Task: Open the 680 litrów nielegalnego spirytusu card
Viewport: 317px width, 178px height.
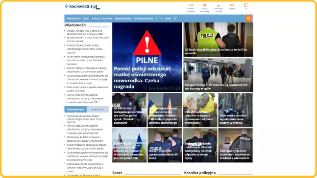Action: click(x=129, y=110)
